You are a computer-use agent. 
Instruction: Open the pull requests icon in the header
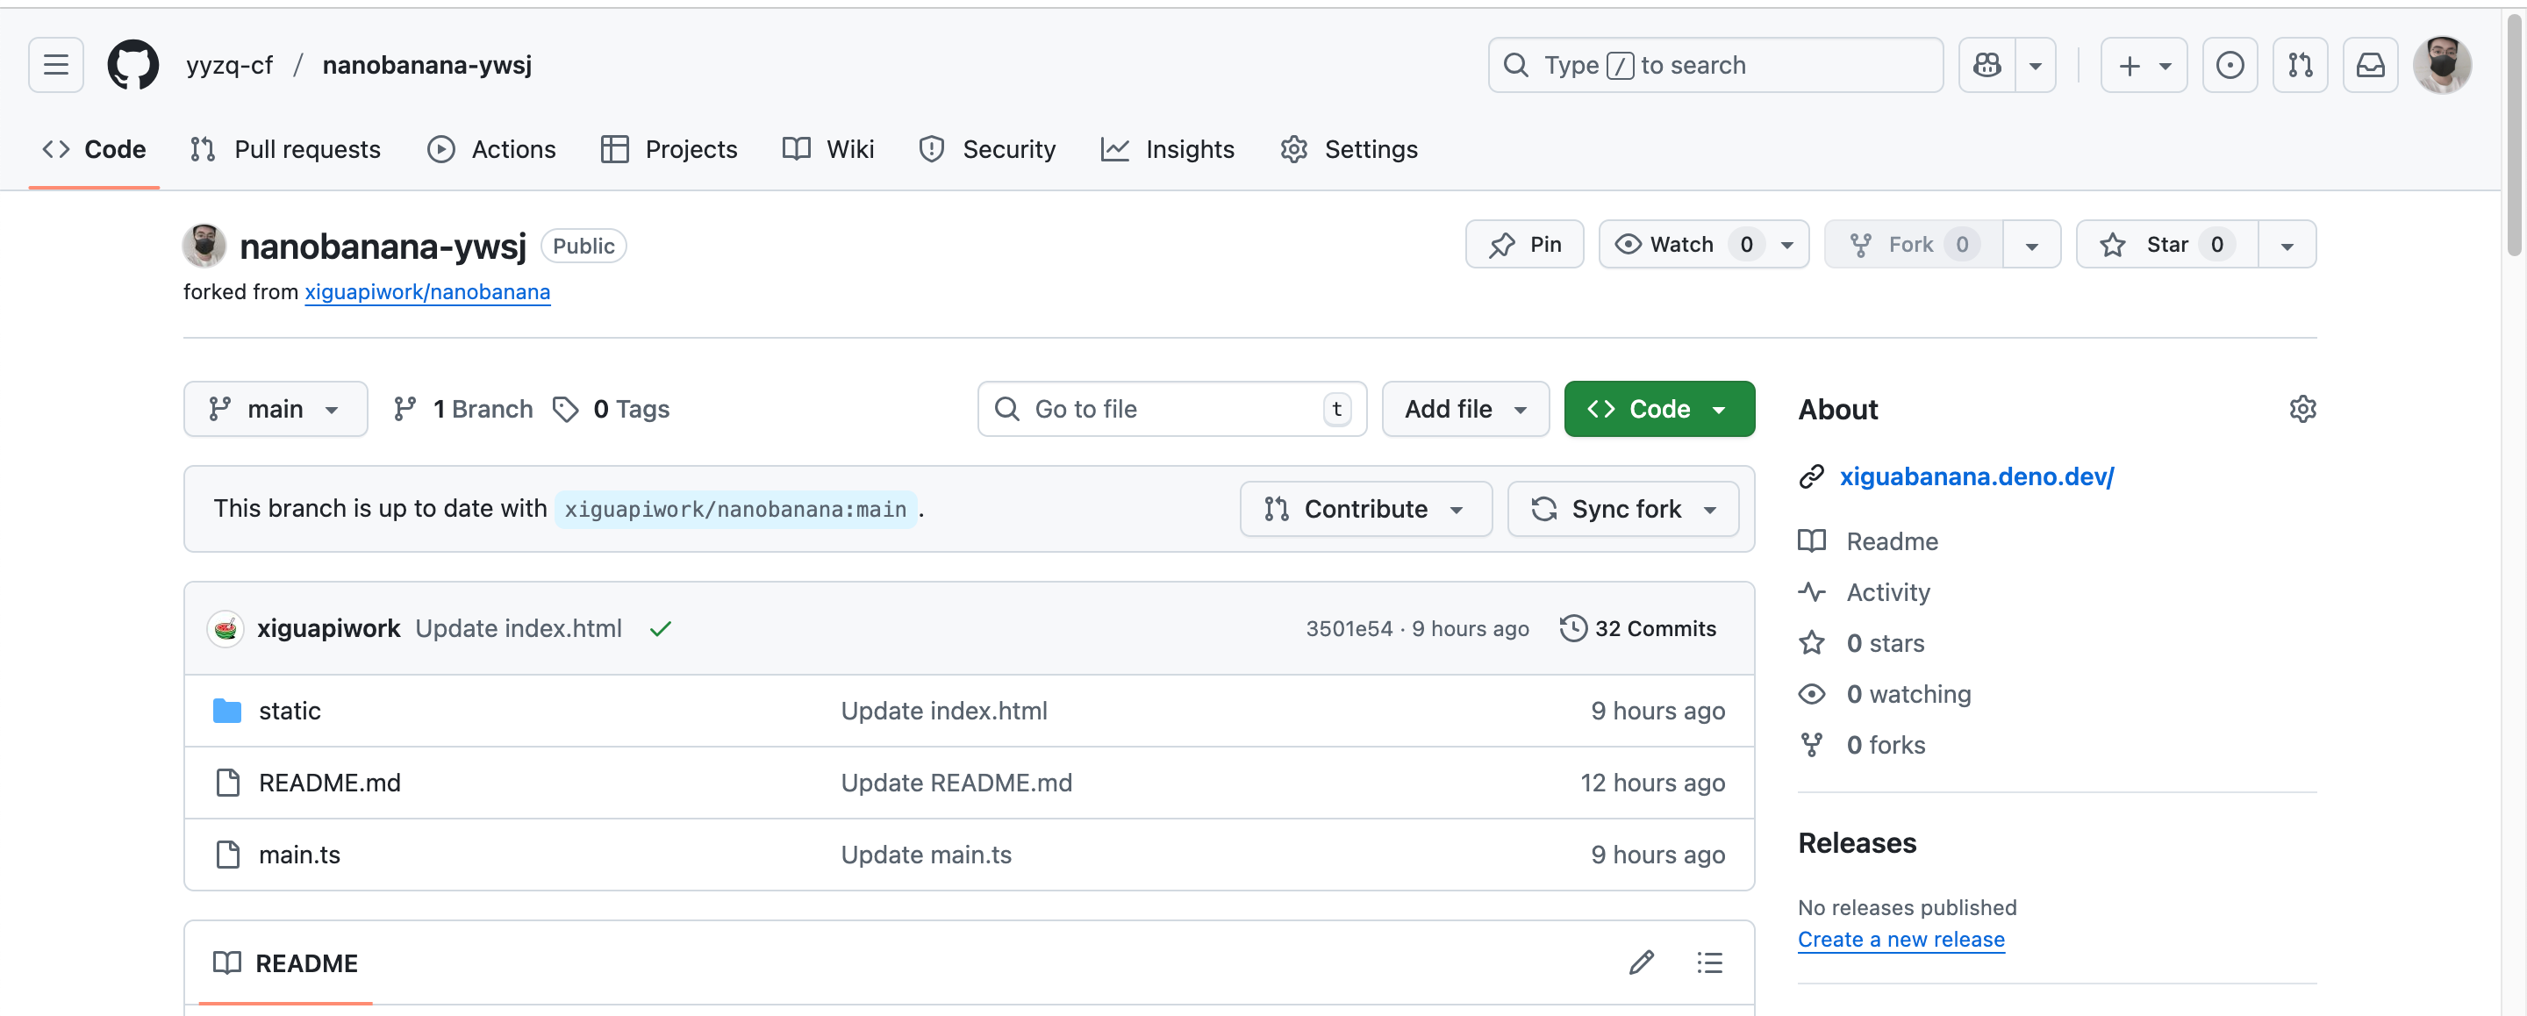[x=2300, y=65]
